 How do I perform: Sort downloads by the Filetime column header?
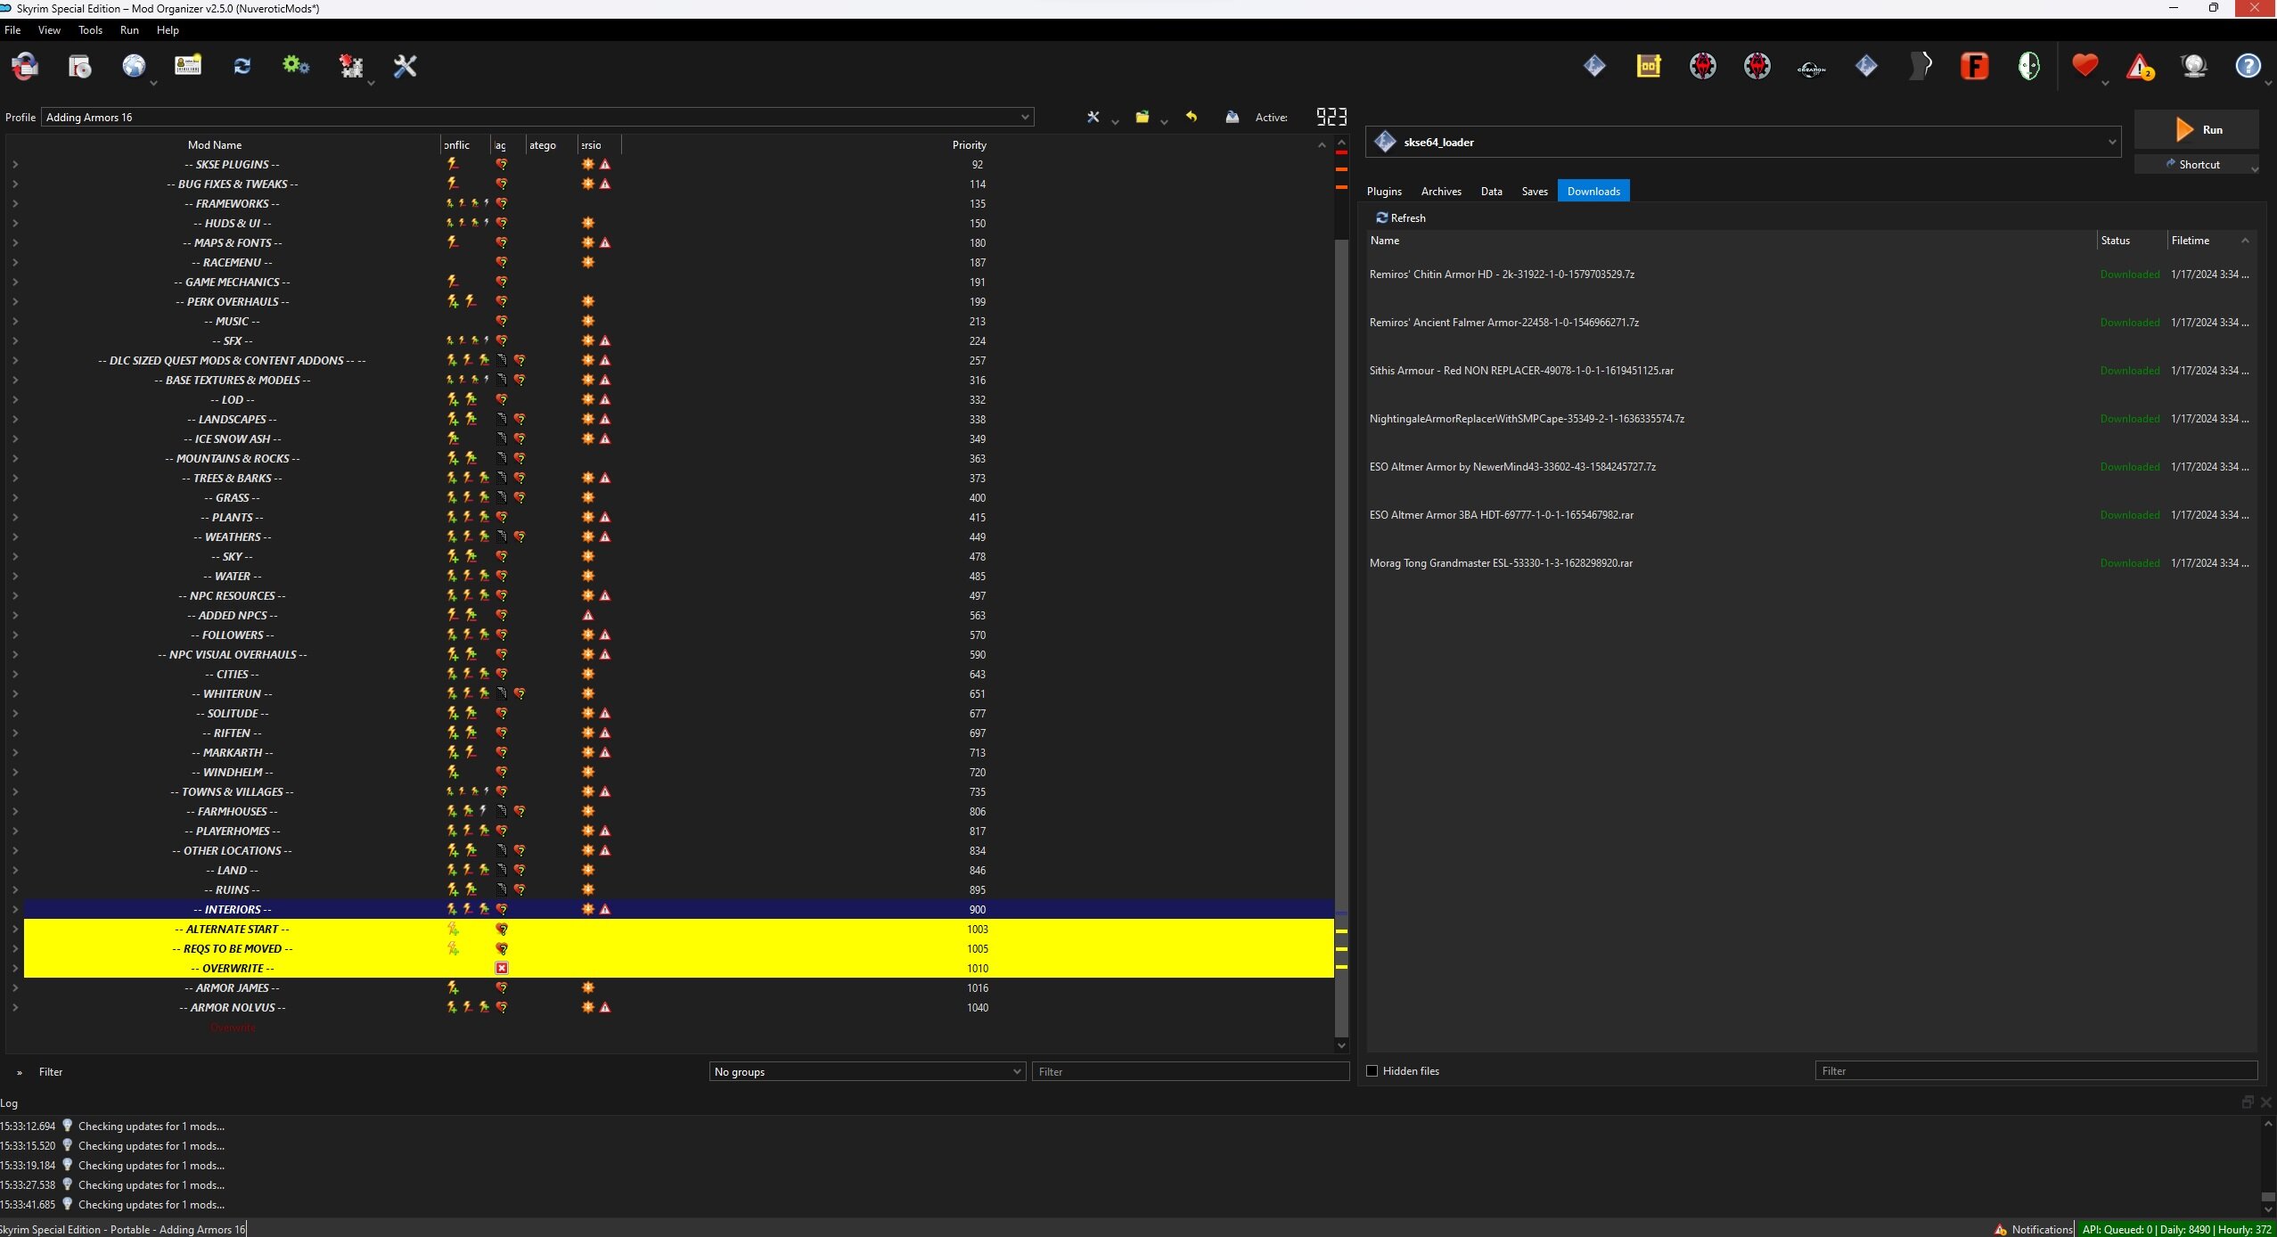pyautogui.click(x=2211, y=241)
